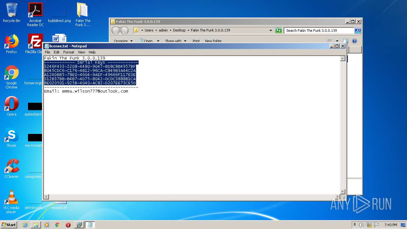Show hidden tray icons arrow
Image resolution: width=407 pixels, height=229 pixels.
tap(355, 225)
